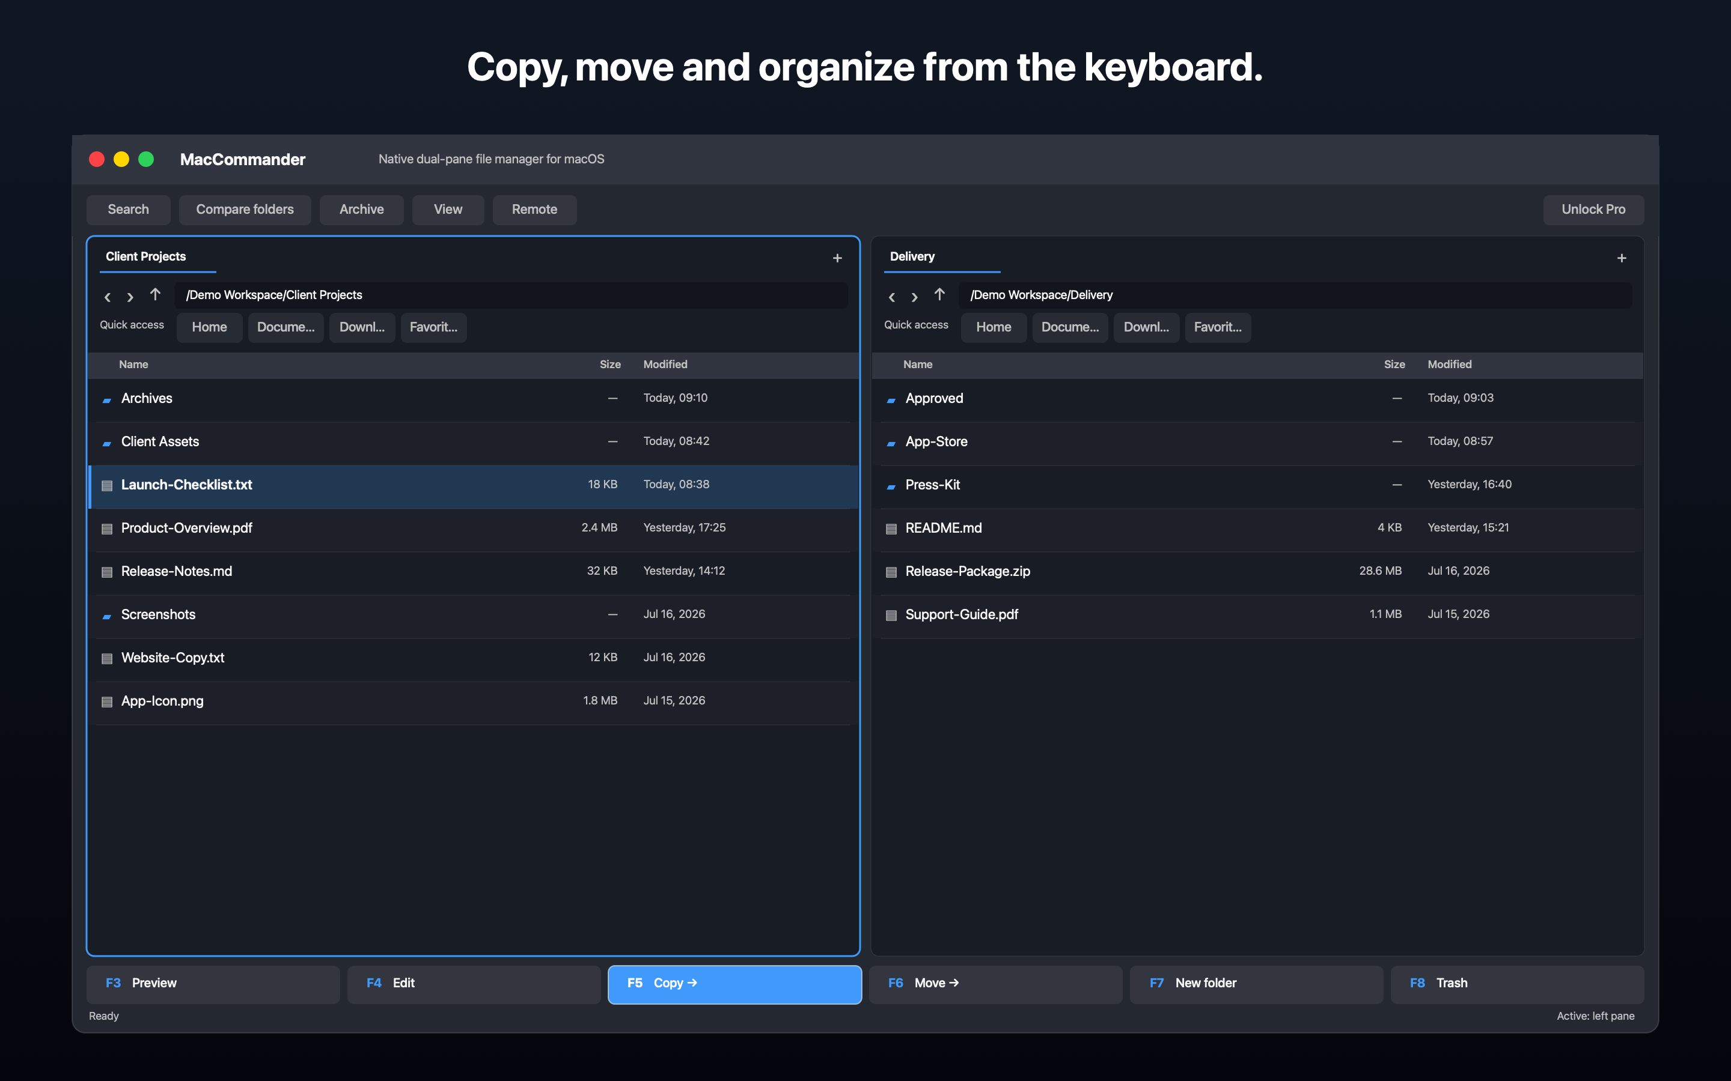Select the Product-Overview.pdf file name
Screen dimensions: 1731x1081
[x=187, y=528]
